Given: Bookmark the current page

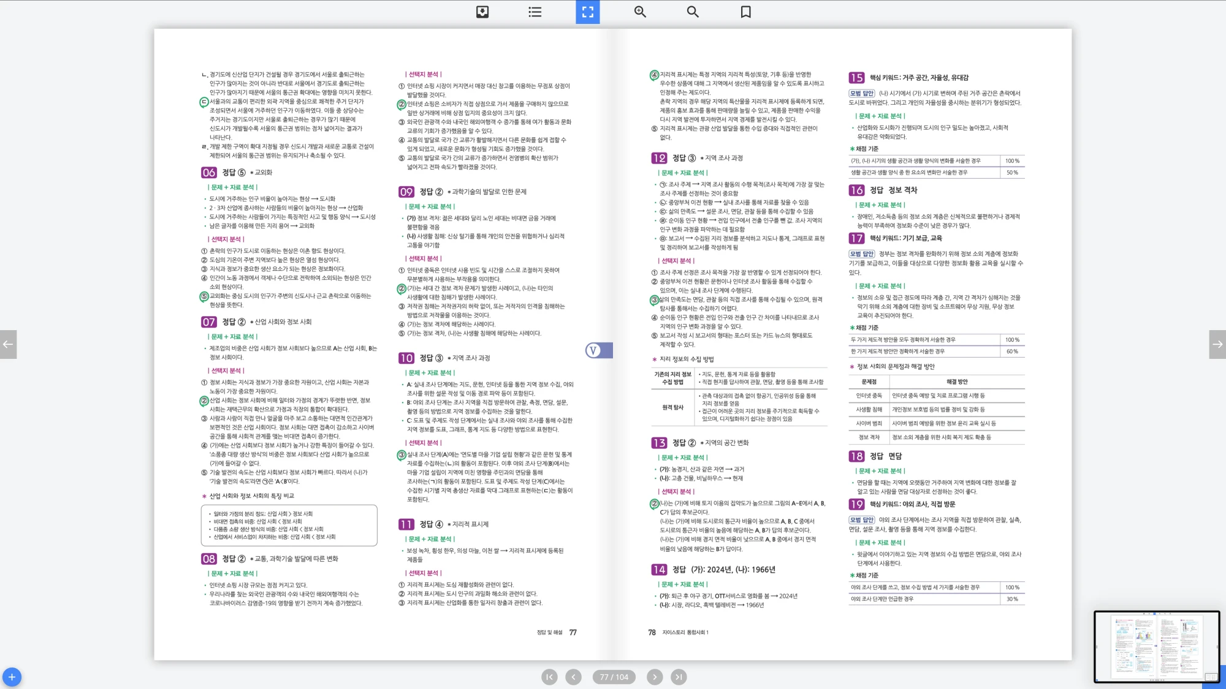Looking at the screenshot, I should [745, 12].
